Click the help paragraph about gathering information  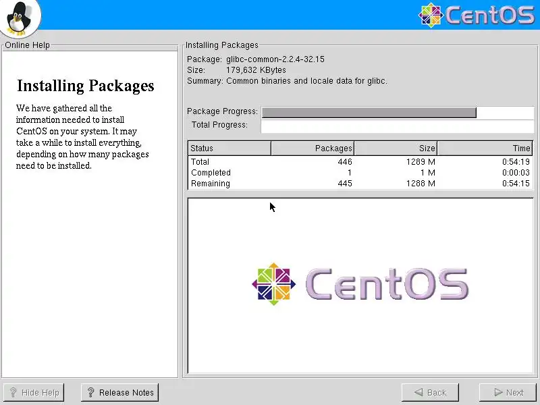coord(82,137)
